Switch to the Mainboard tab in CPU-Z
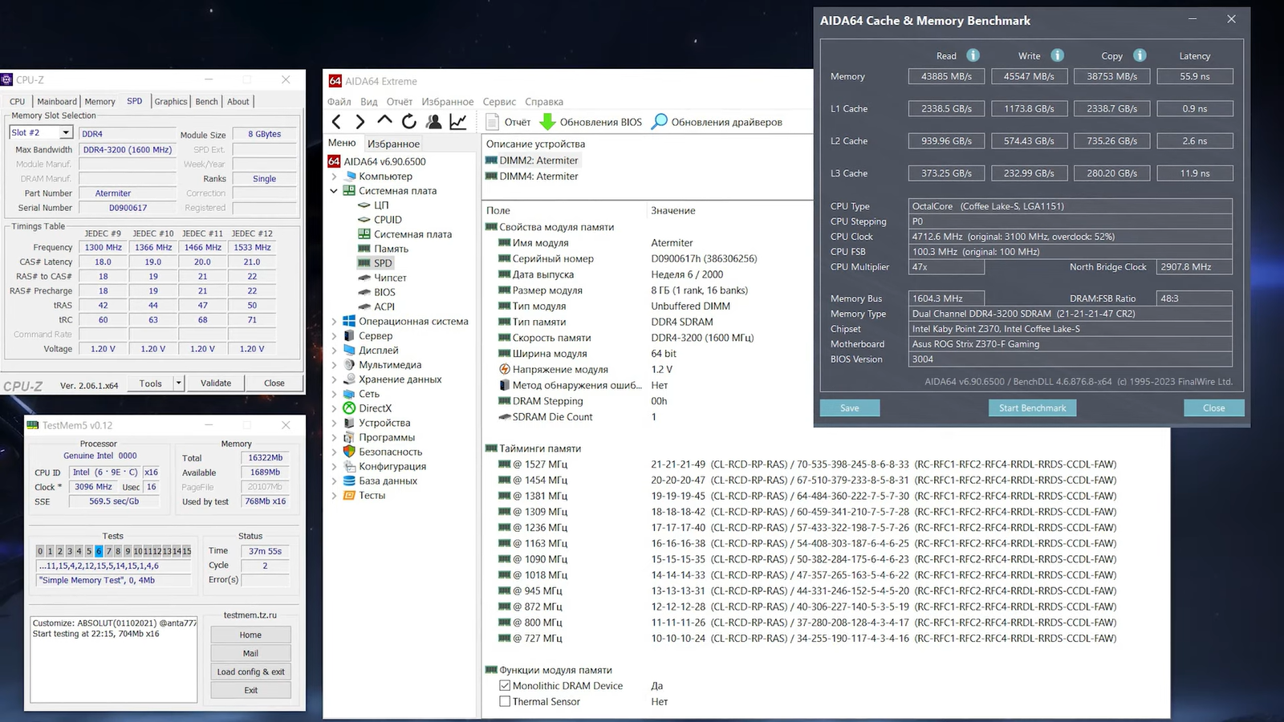 point(57,102)
